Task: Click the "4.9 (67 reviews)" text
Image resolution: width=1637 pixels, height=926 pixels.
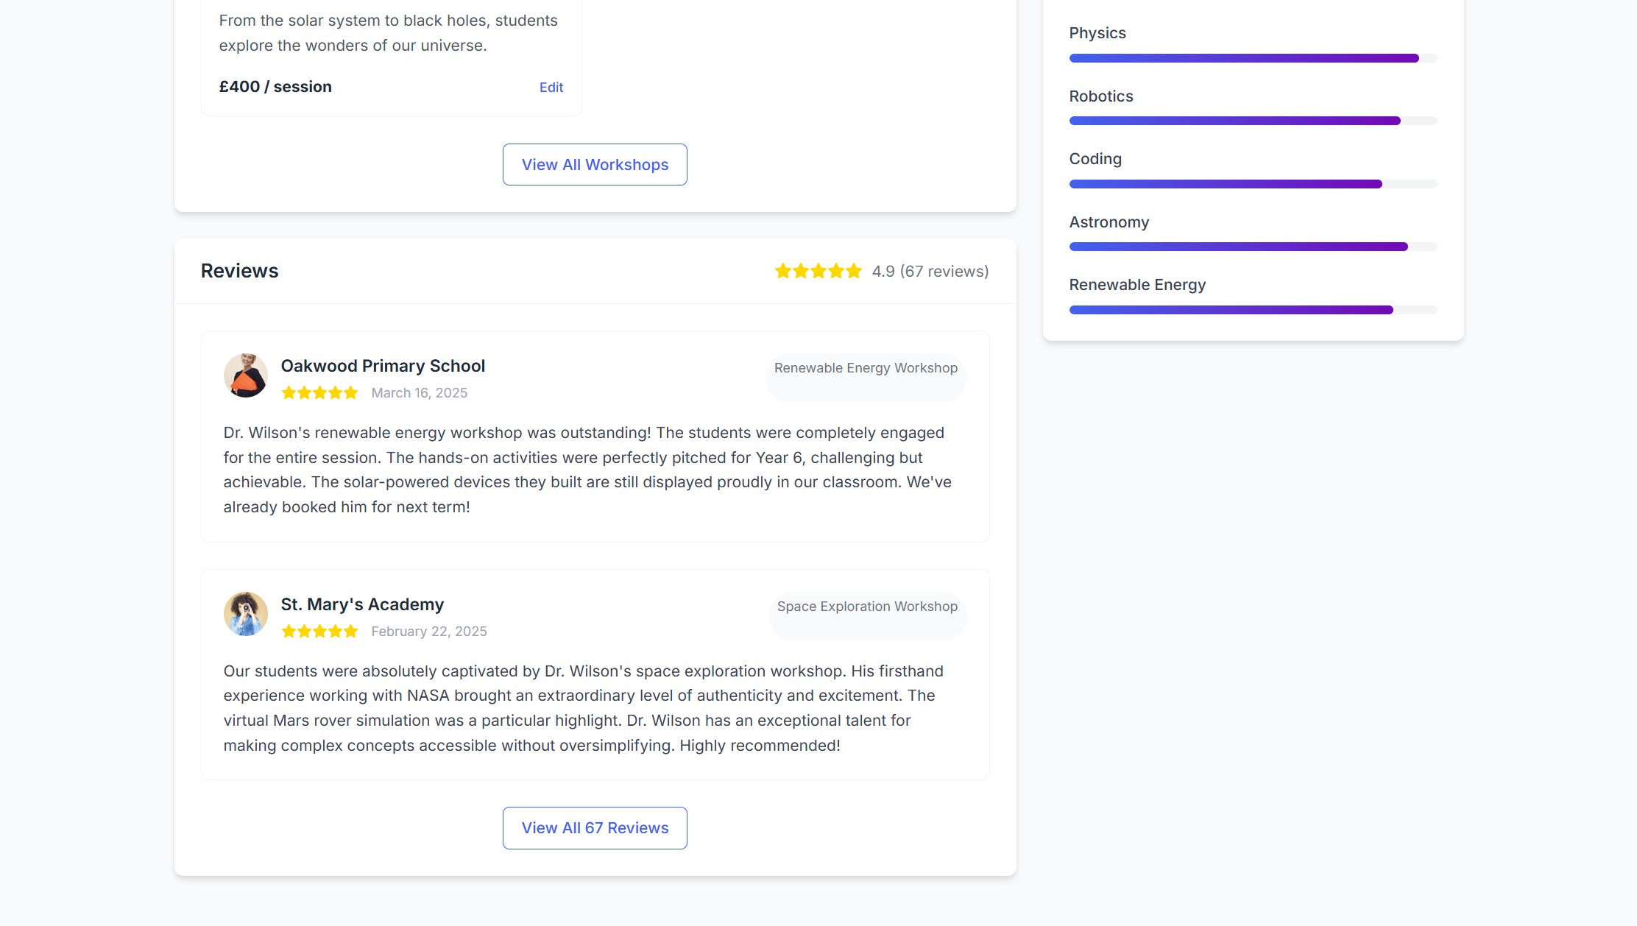Action: (930, 272)
